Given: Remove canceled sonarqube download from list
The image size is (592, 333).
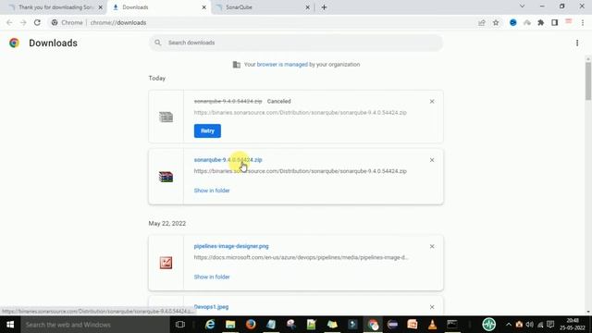Looking at the screenshot, I should coord(432,102).
